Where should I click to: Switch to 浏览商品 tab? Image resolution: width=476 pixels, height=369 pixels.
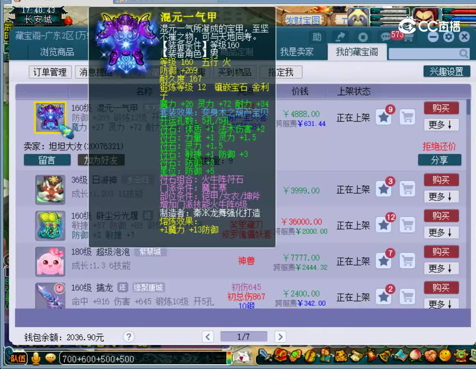(x=57, y=52)
